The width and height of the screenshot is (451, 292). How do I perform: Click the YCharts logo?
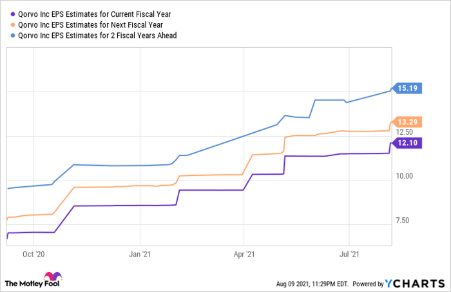point(416,283)
